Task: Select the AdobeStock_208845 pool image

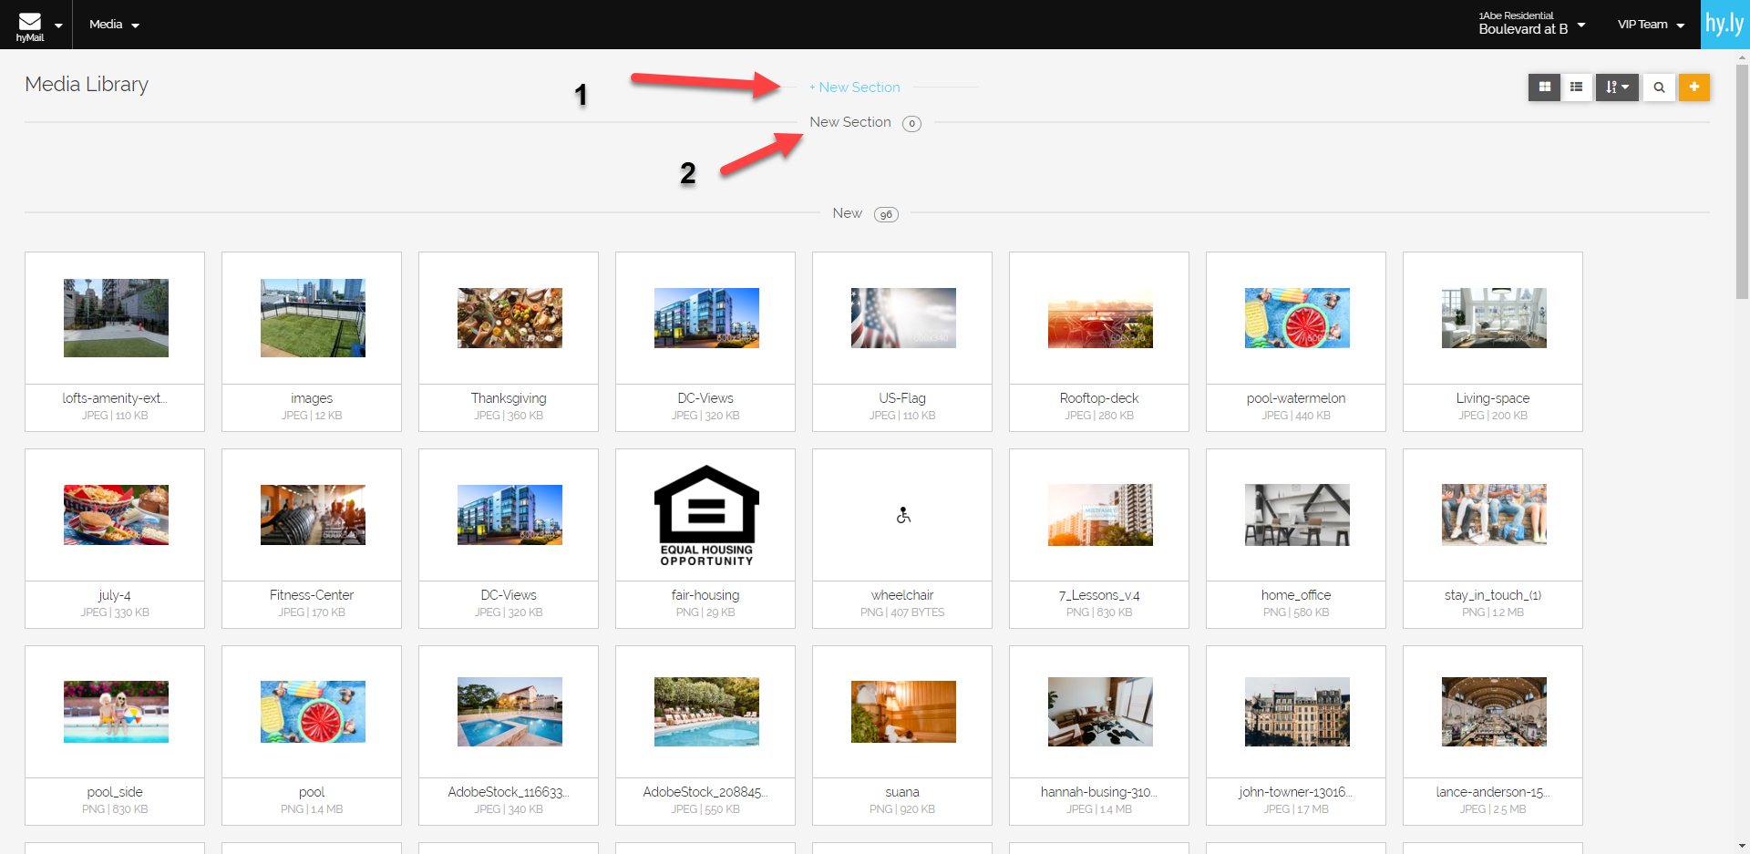Action: click(x=706, y=712)
